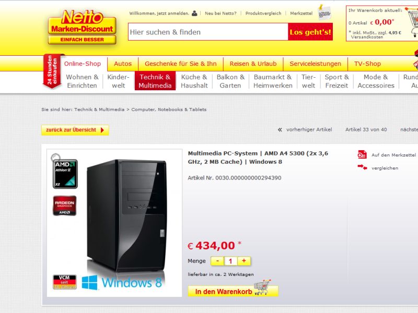Click the vergleichen arrows icon

pos(362,167)
